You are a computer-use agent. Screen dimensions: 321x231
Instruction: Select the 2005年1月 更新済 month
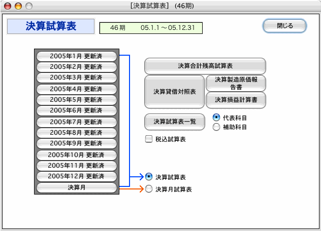point(76,55)
